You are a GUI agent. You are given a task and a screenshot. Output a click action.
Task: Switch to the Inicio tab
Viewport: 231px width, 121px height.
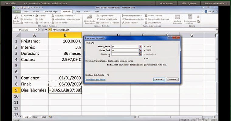pos(26,12)
